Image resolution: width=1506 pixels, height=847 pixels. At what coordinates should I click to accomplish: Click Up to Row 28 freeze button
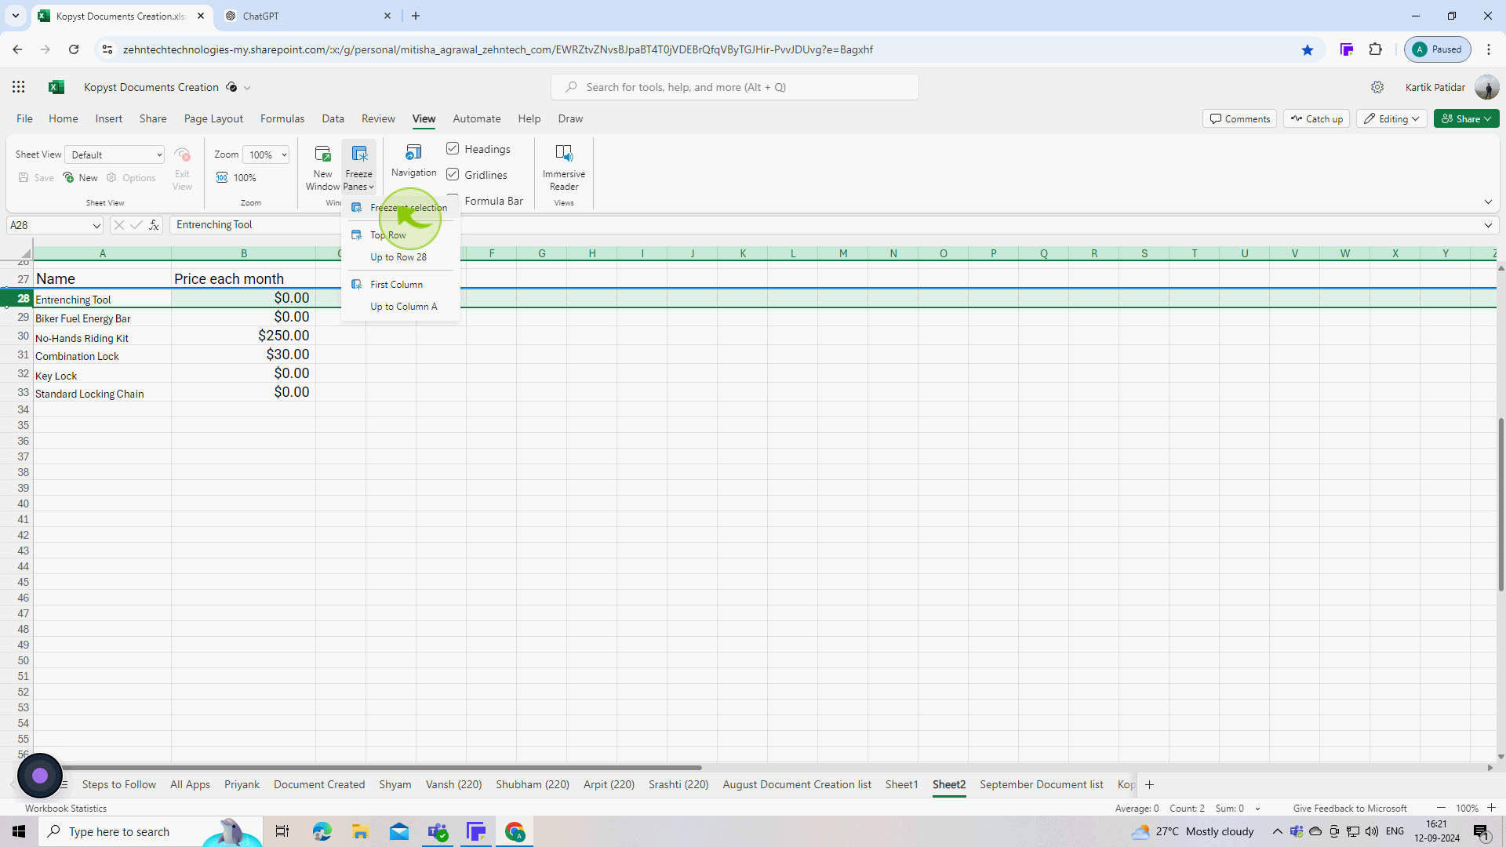point(400,257)
